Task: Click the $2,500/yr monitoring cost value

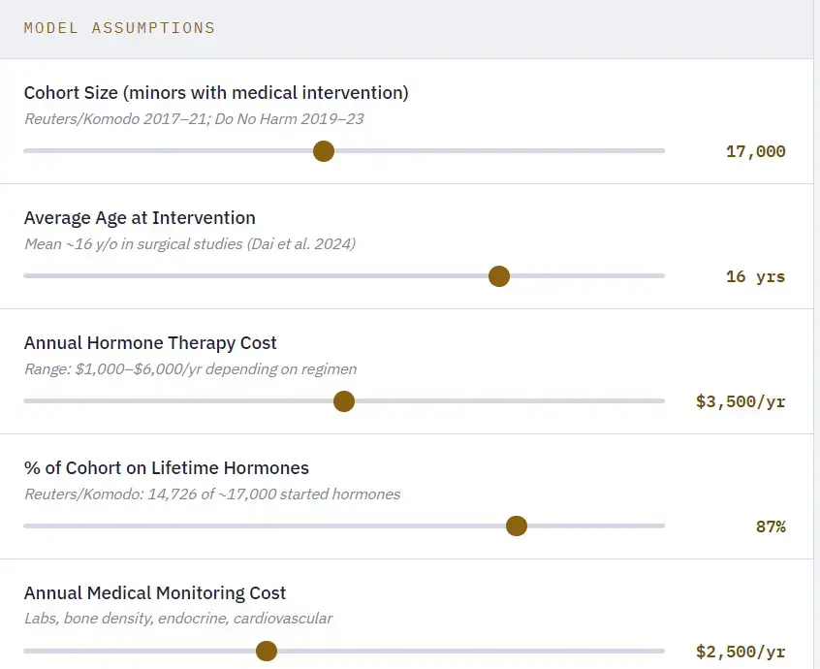Action: (x=741, y=652)
